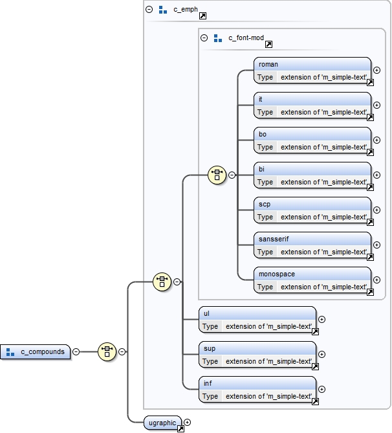This screenshot has height=433, width=392.
Task: Click the c_emph group jump arrow icon
Action: coord(202,16)
